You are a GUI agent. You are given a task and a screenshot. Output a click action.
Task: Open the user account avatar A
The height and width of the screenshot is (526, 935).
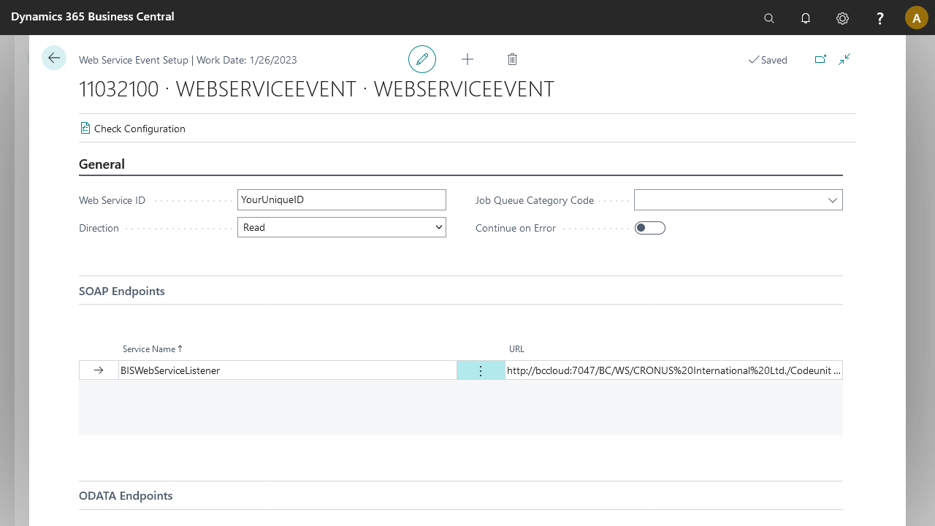point(917,18)
